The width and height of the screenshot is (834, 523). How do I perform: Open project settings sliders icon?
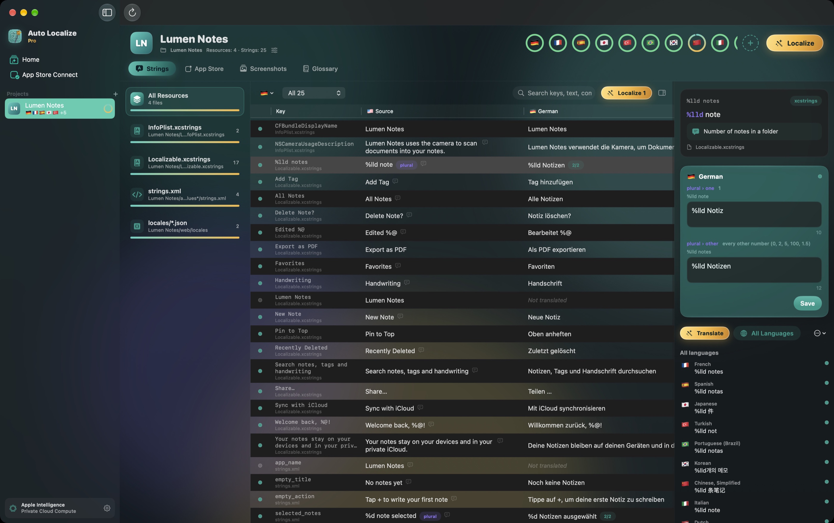pos(274,50)
